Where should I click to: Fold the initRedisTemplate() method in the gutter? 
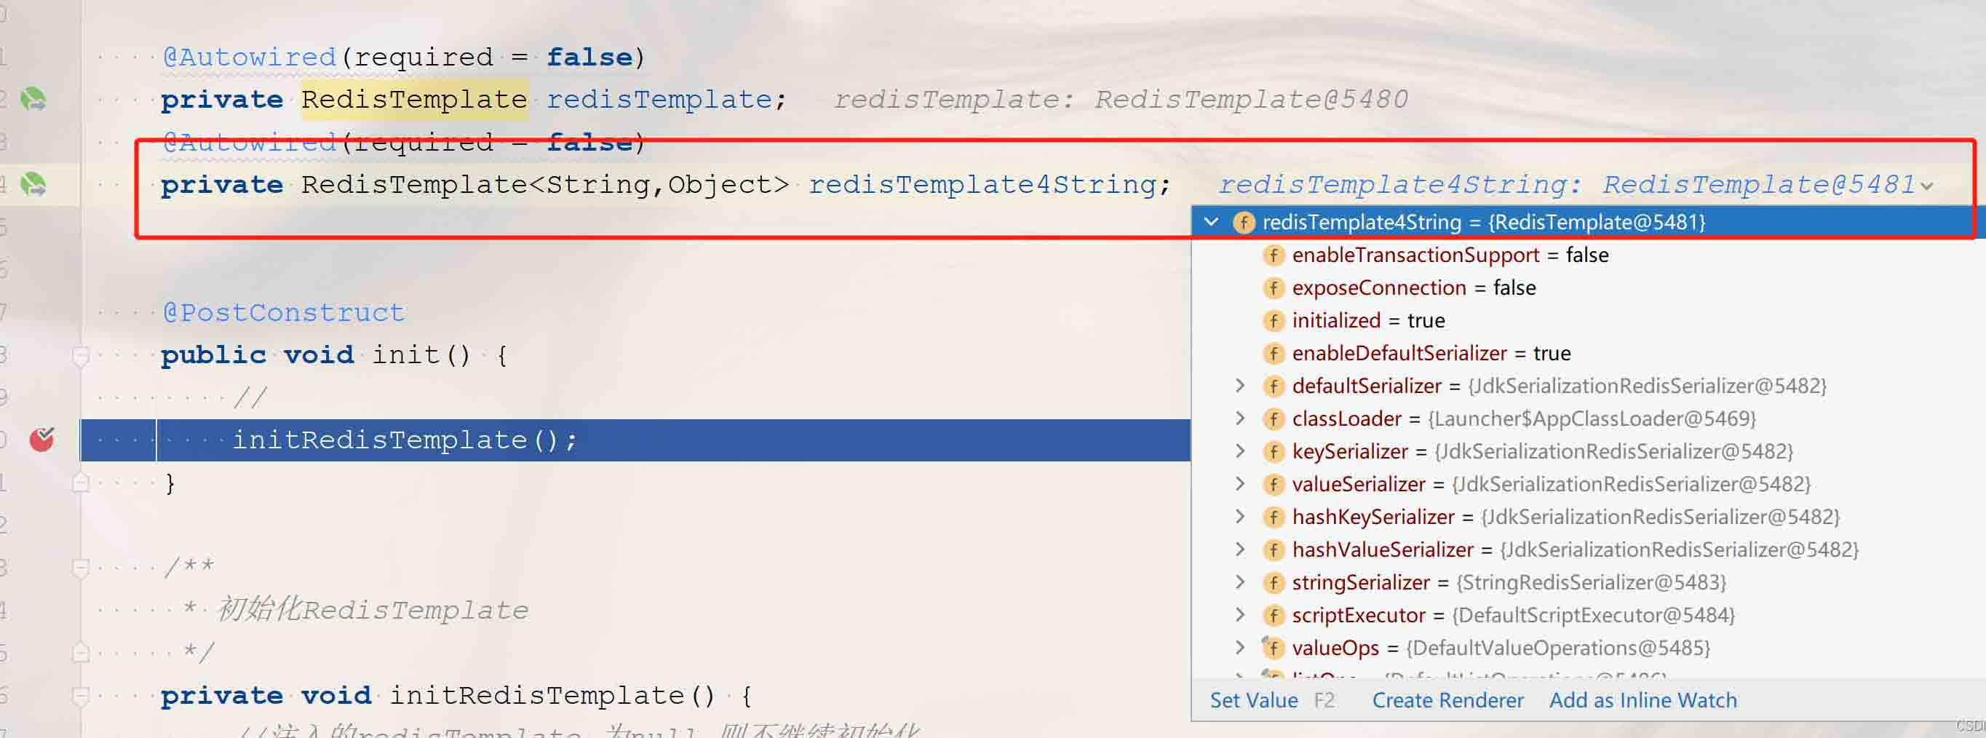pos(80,697)
